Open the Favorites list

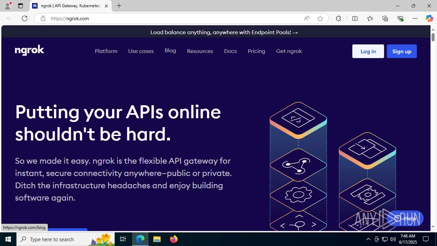tap(370, 18)
